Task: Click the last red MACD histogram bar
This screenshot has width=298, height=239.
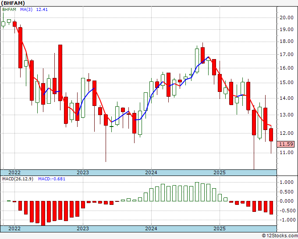Action: 271,208
